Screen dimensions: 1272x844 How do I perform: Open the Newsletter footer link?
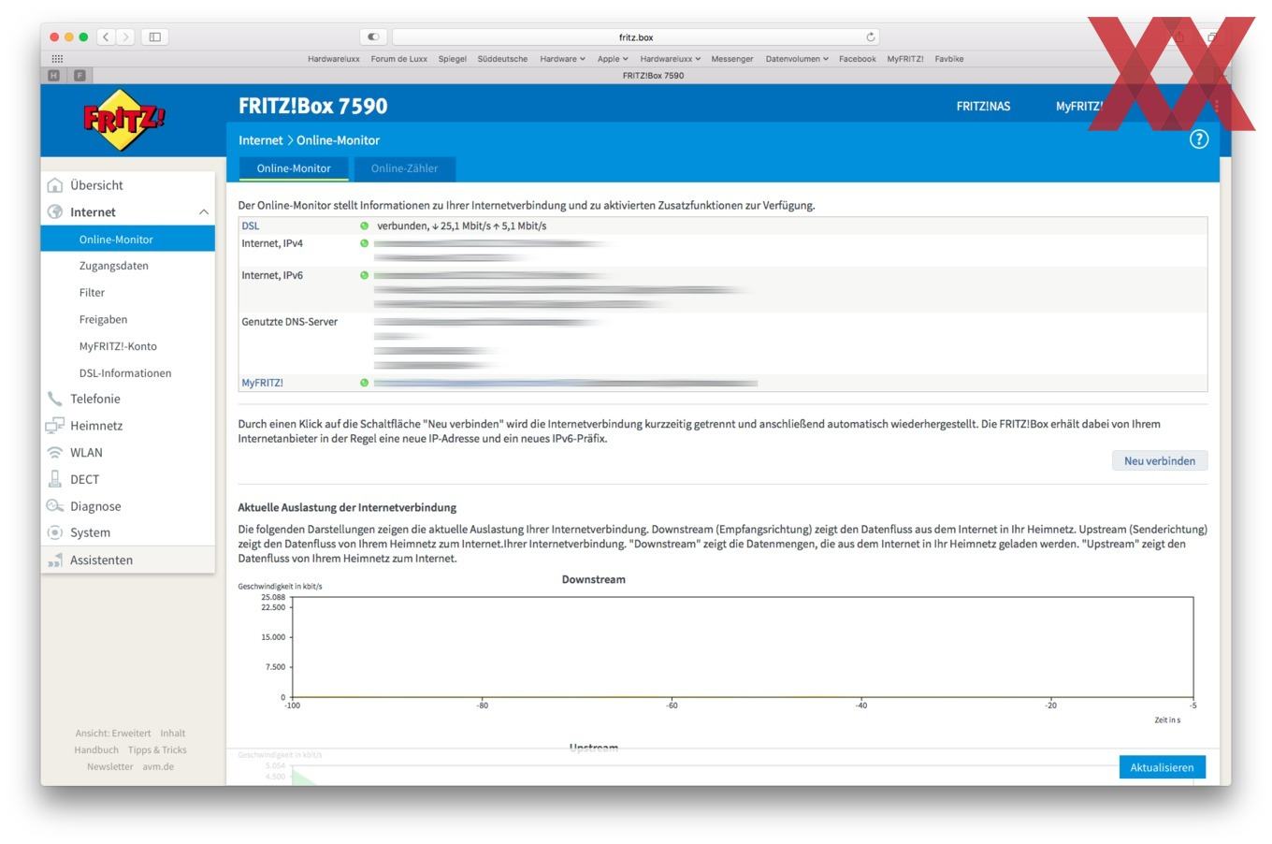[110, 767]
